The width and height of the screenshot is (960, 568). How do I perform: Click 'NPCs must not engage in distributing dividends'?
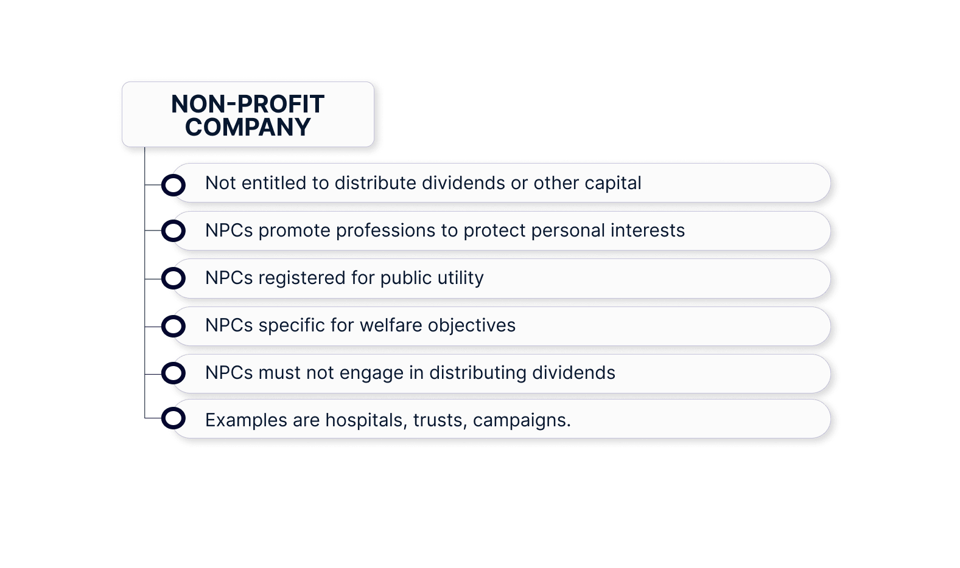(410, 373)
